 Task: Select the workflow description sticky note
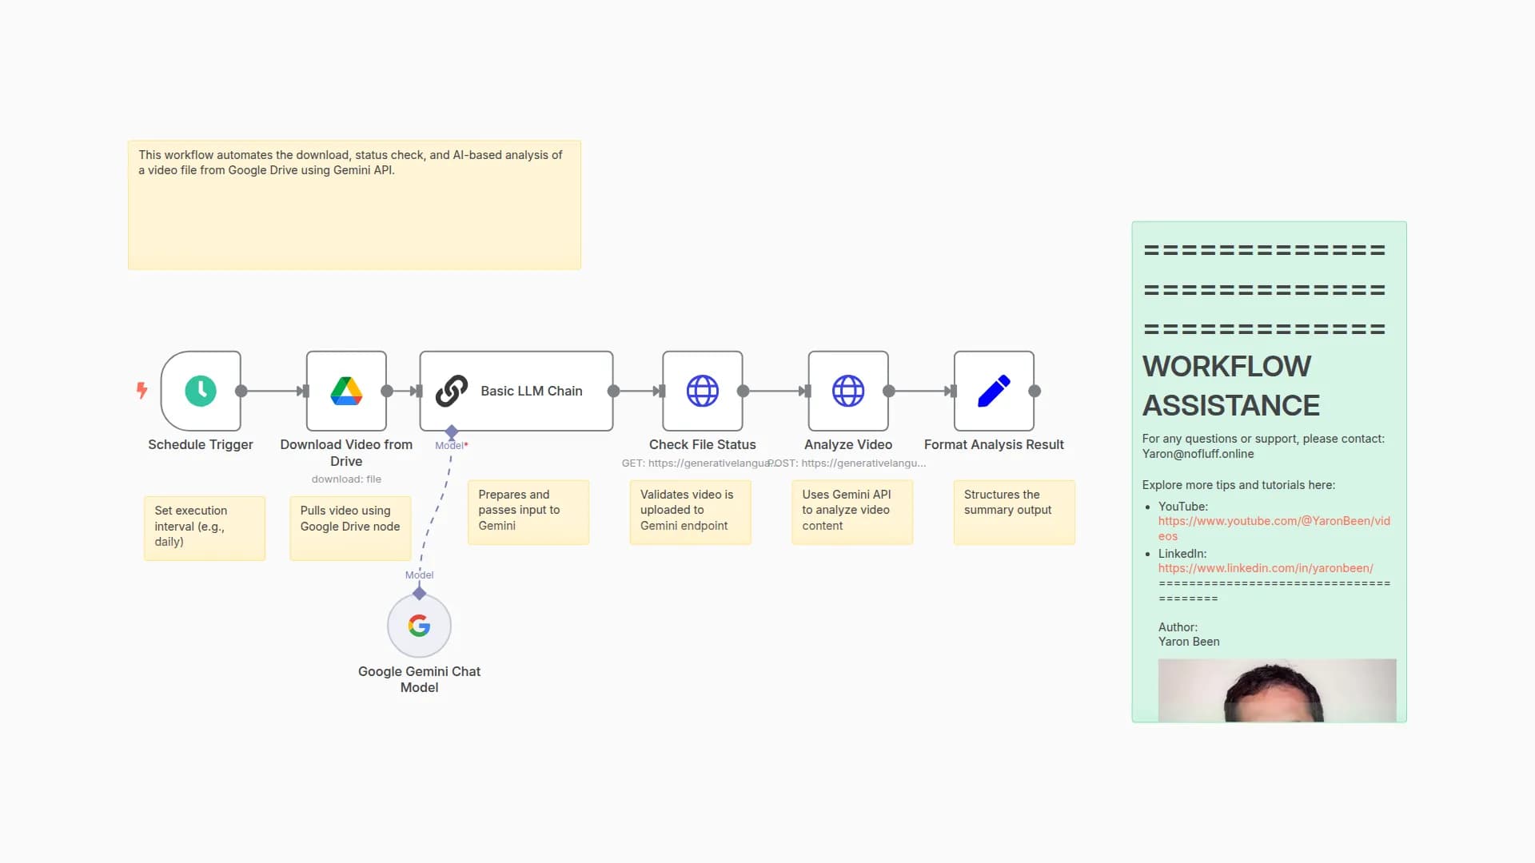[x=354, y=205]
